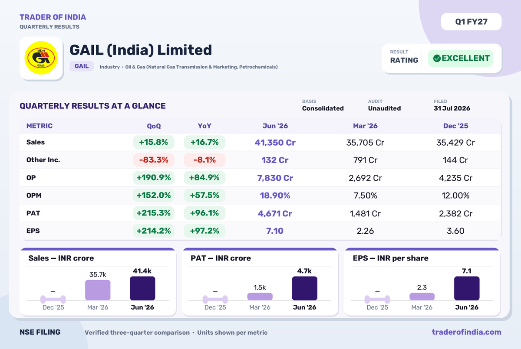
Task: Click the PAT QoQ +215.3% badge
Action: [154, 213]
